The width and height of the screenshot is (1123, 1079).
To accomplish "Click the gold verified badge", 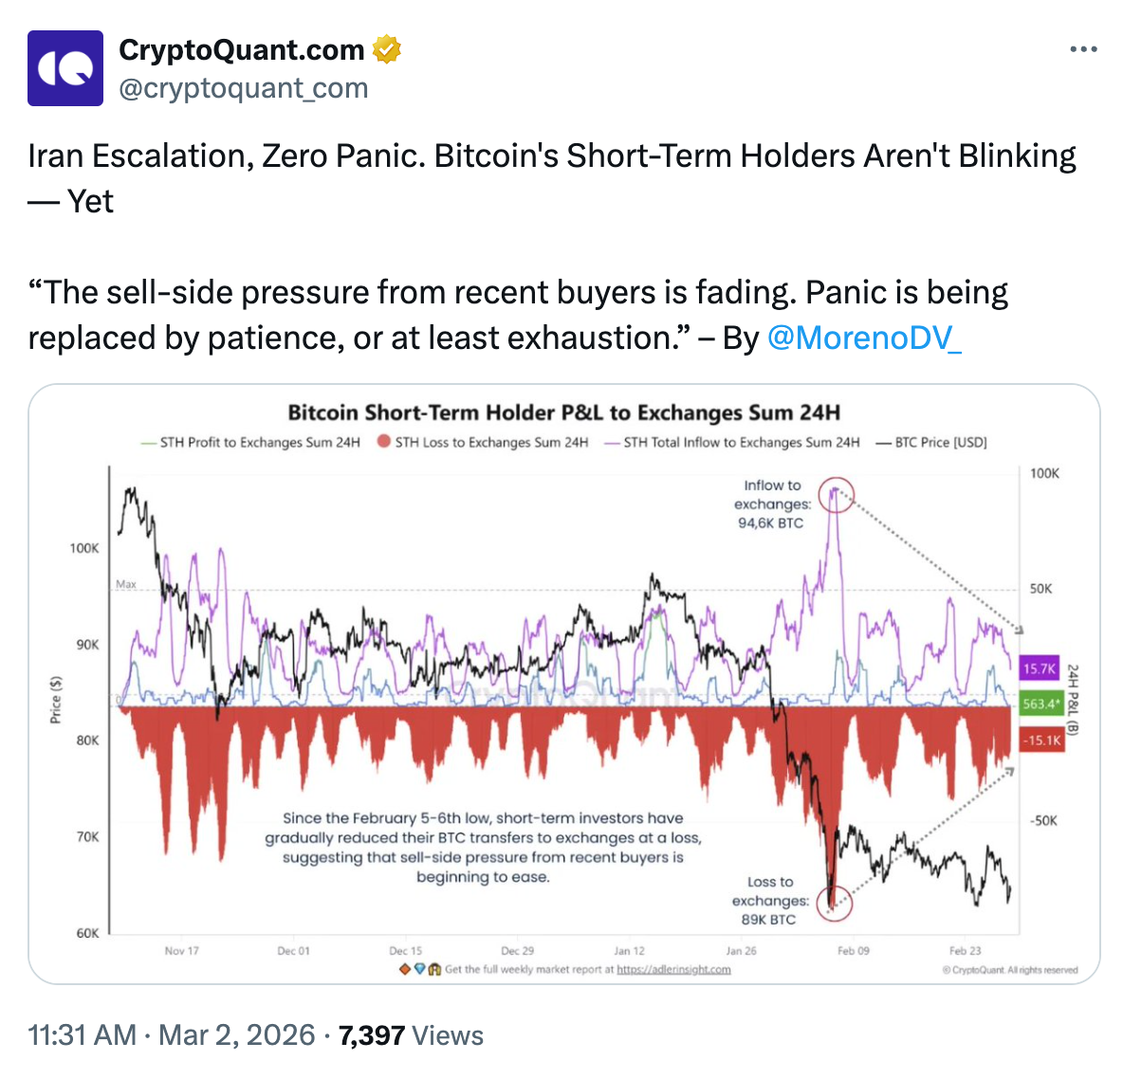I will 387,49.
